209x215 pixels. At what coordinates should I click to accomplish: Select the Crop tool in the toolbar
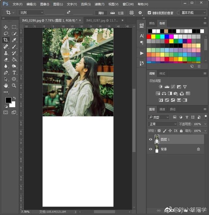click(x=6, y=40)
